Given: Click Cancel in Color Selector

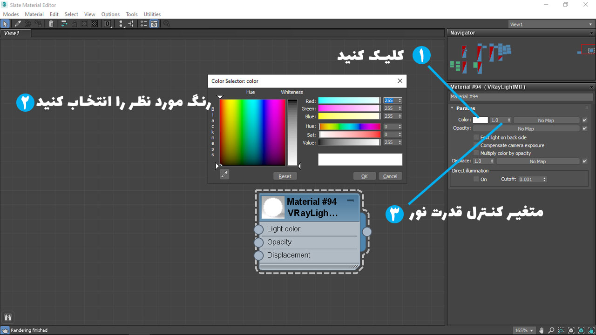Looking at the screenshot, I should click(x=390, y=176).
